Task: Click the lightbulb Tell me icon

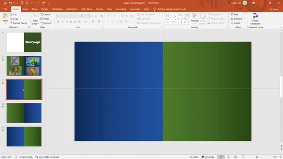Action: click(154, 9)
